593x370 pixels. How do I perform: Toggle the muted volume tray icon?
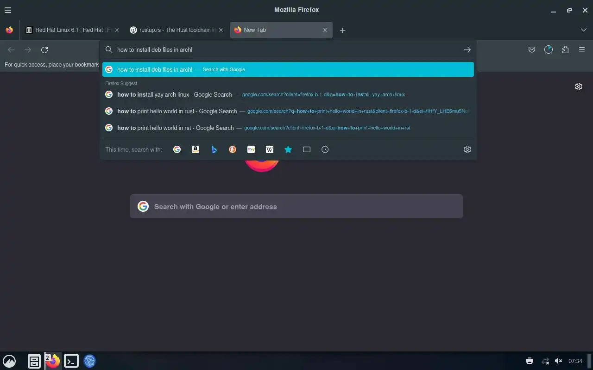559,361
